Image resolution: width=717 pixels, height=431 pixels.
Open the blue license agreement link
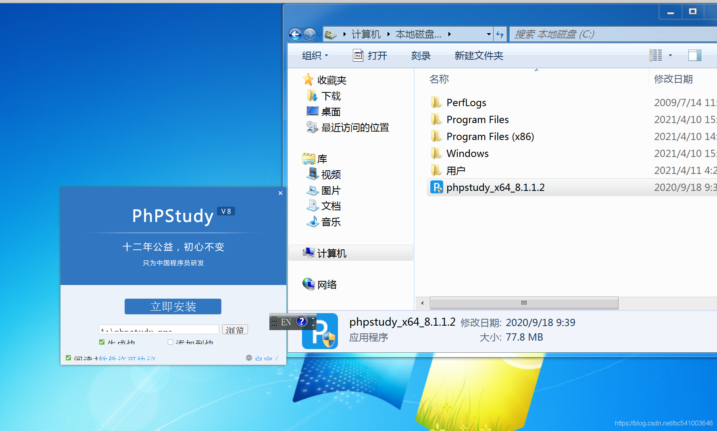point(127,358)
